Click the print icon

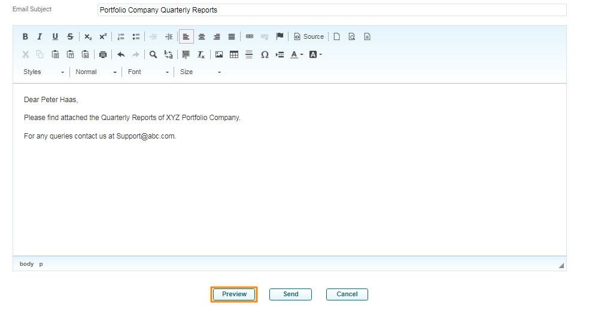[103, 54]
